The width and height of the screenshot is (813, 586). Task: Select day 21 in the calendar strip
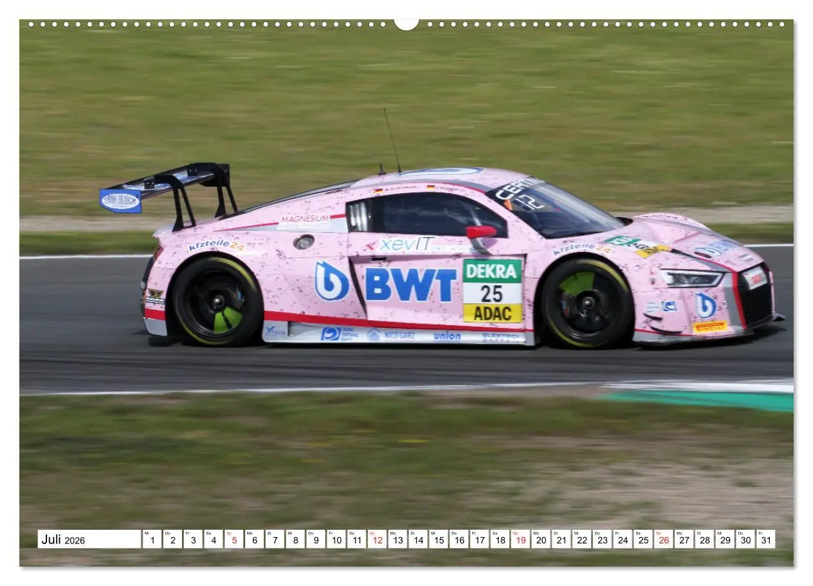click(x=561, y=540)
